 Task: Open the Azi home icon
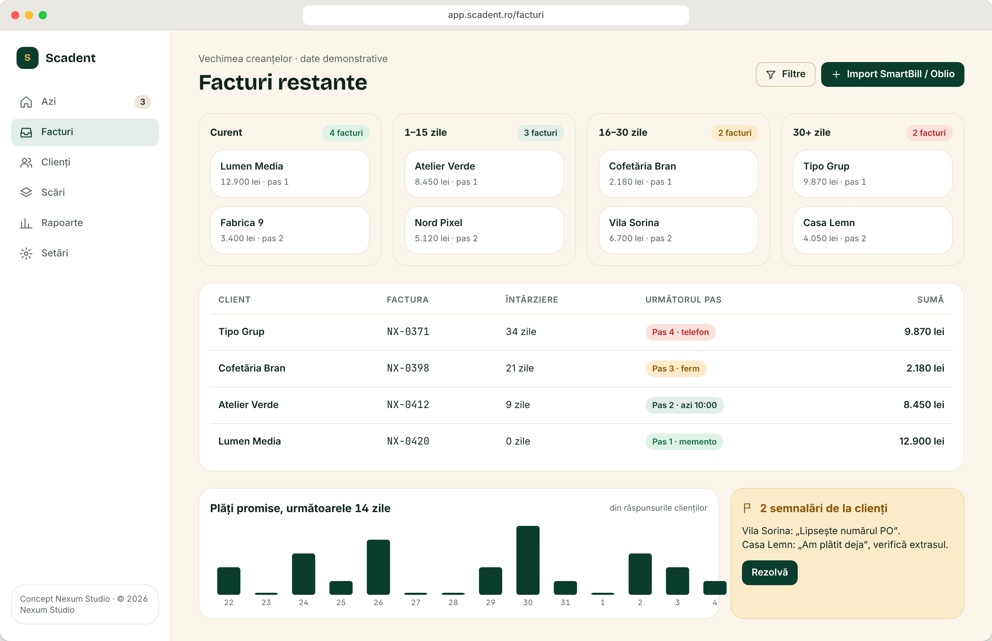pos(26,102)
